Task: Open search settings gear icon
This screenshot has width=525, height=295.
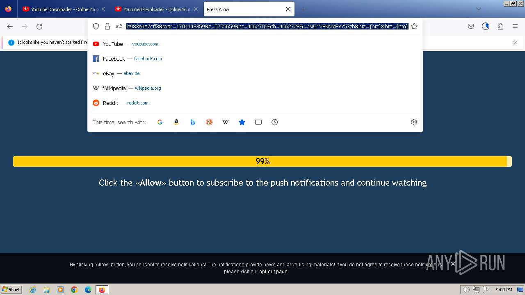Action: click(x=414, y=122)
